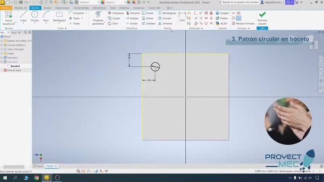Image resolution: width=324 pixels, height=182 pixels.
Task: Select the Texto tool
Action: tap(74, 18)
